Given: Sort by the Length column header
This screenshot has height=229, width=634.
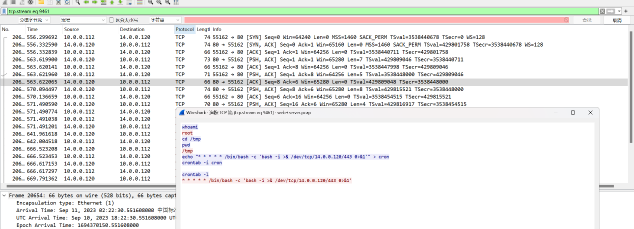Looking at the screenshot, I should tap(203, 29).
